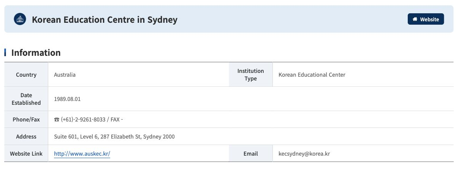Select the "Australia" value
This screenshot has width=456, height=186.
click(65, 75)
